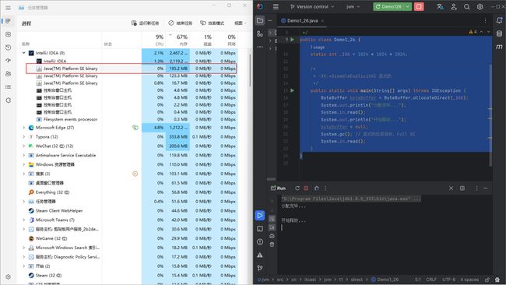506x285 pixels.
Task: Collapse the IntelliJ IDEA (9) process group
Action: (24, 53)
